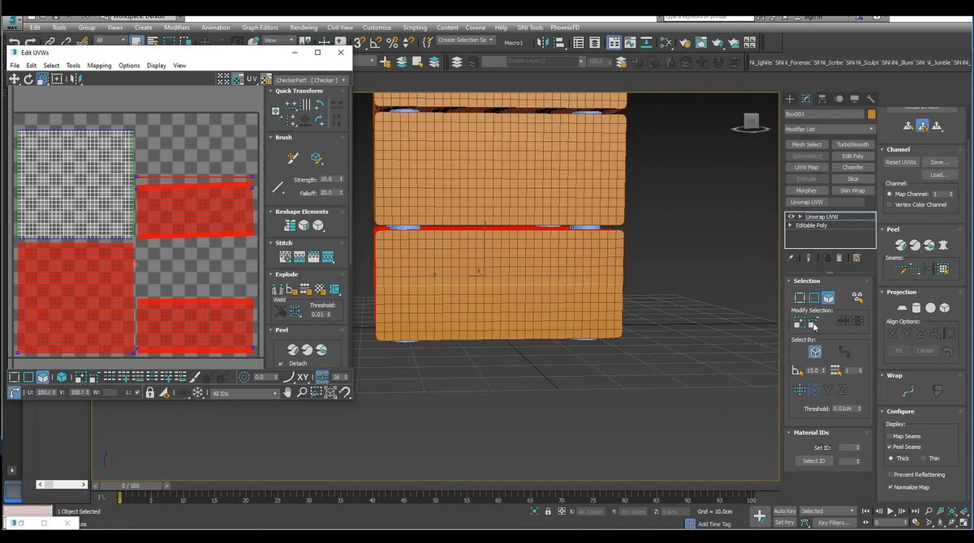Expand the Unwrap UVW modifier in stack
Image resolution: width=974 pixels, height=543 pixels.
pyautogui.click(x=800, y=216)
